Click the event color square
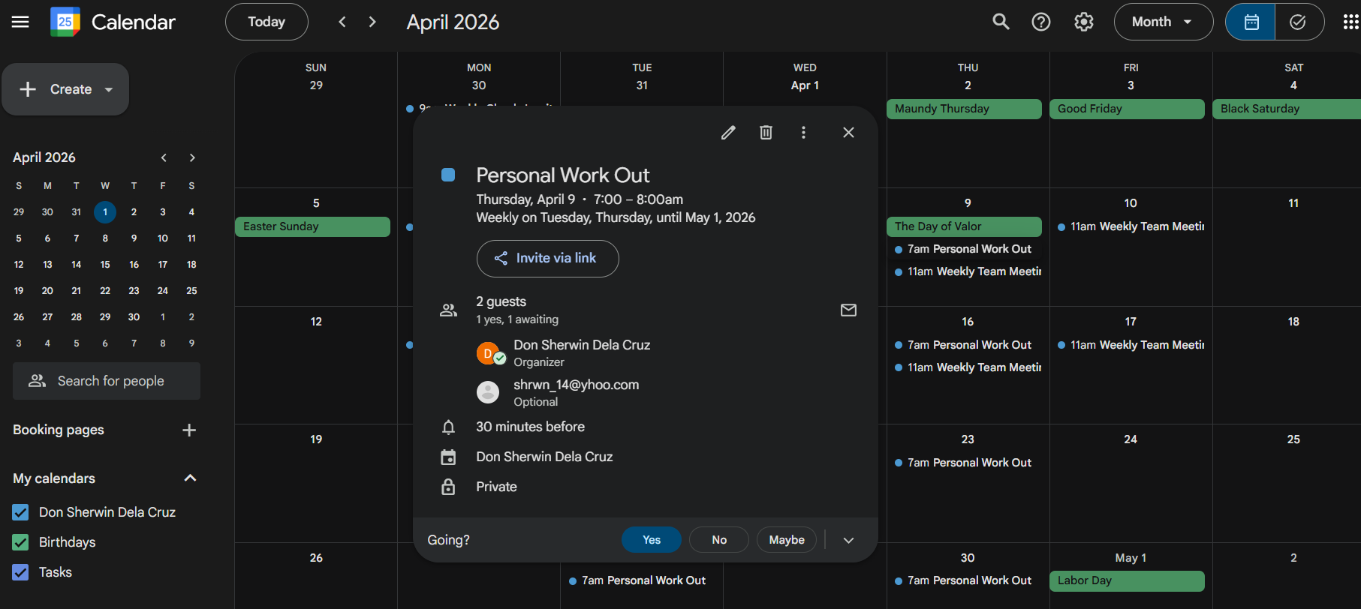The width and height of the screenshot is (1361, 609). [448, 175]
